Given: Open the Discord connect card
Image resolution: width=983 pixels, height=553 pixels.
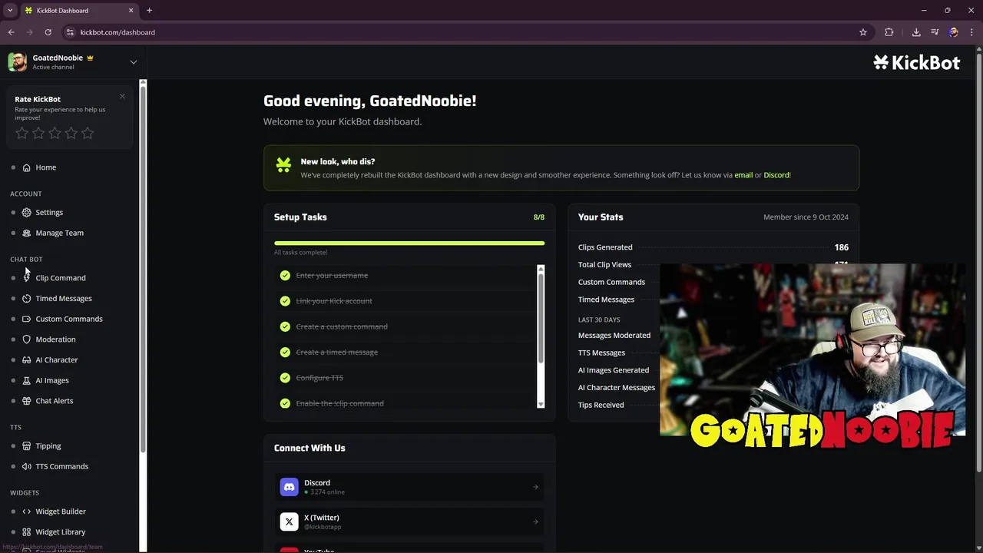Looking at the screenshot, I should pyautogui.click(x=409, y=487).
